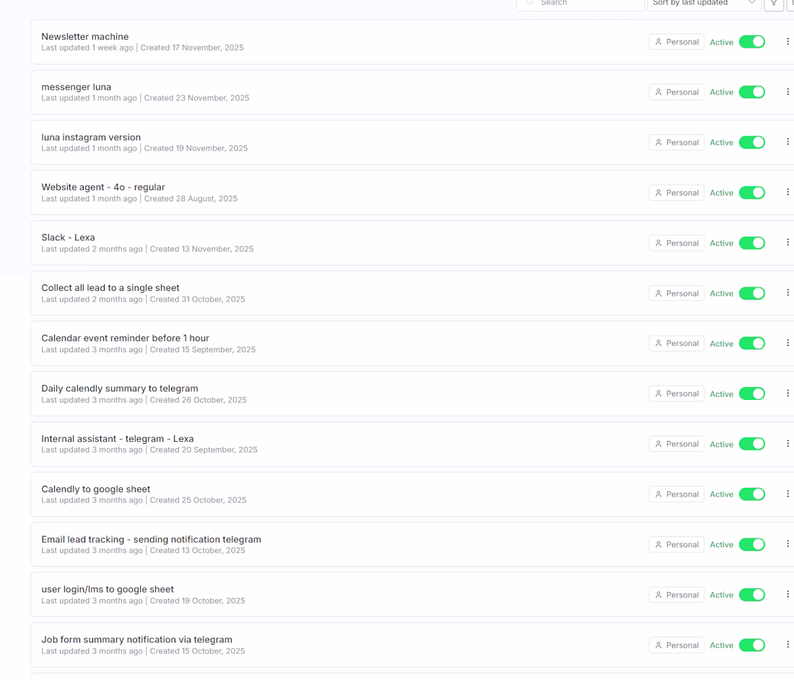Click 'Last updated 1 week ago' text
The height and width of the screenshot is (680, 794).
(87, 48)
